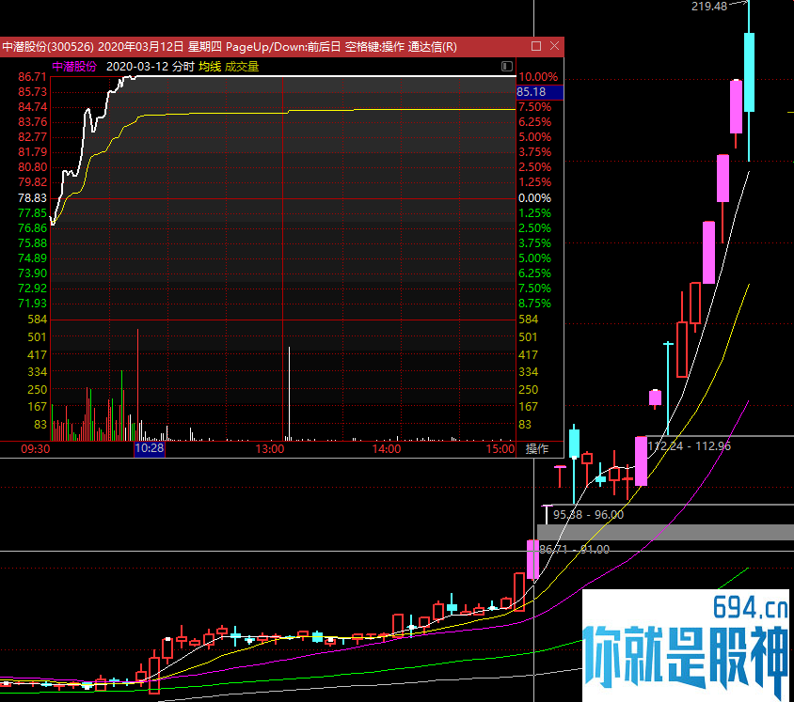This screenshot has height=702, width=794.
Task: Click the 219.48 high price annotation
Action: tap(709, 6)
